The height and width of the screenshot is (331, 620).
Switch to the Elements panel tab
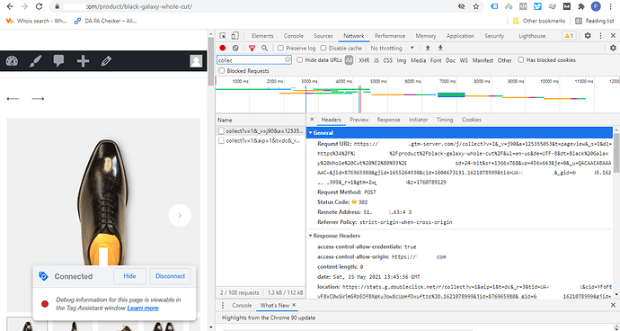click(x=262, y=36)
